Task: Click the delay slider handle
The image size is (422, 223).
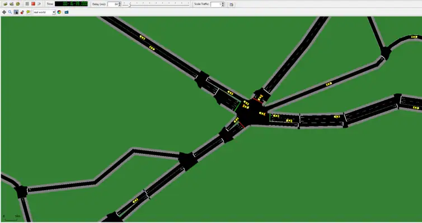Action: pyautogui.click(x=130, y=4)
